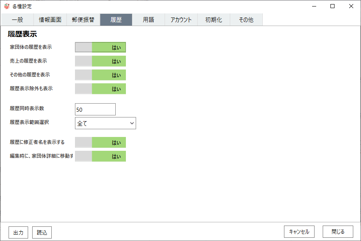This screenshot has width=361, height=241.
Task: Toggle 履歴表示除外も表示 switch
Action: 100,89
